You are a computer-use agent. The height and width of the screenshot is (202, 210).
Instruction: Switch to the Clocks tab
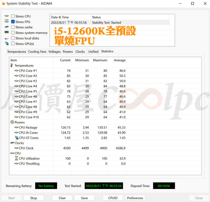(x=80, y=51)
